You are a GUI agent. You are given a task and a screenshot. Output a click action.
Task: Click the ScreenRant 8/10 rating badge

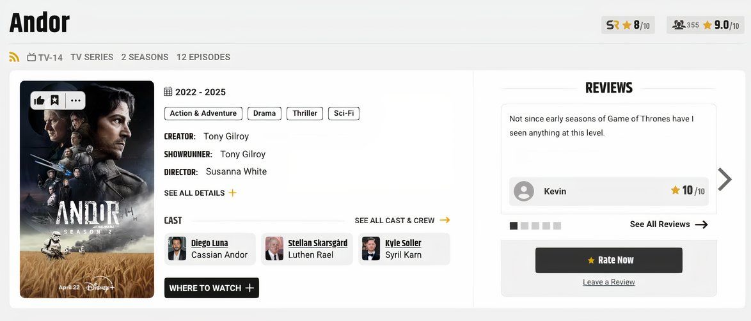coord(628,25)
